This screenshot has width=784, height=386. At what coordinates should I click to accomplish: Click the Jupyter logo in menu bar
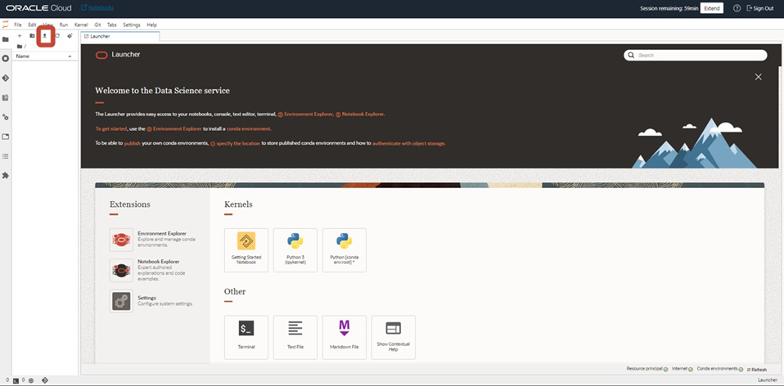(6, 24)
